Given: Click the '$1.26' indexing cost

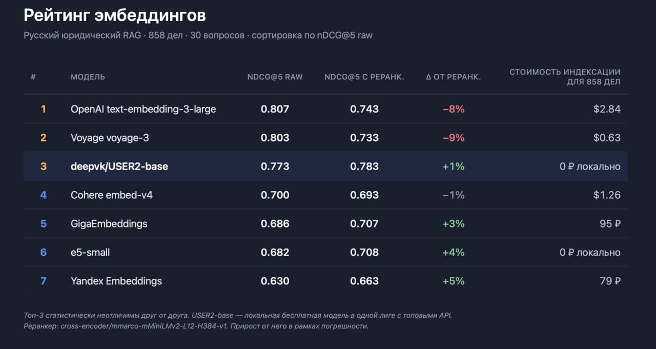Looking at the screenshot, I should click(607, 195).
